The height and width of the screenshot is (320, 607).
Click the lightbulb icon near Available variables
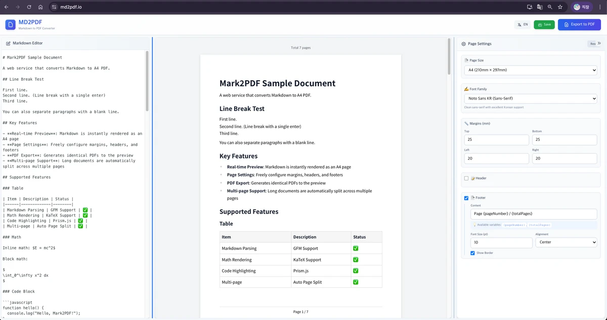click(x=474, y=225)
